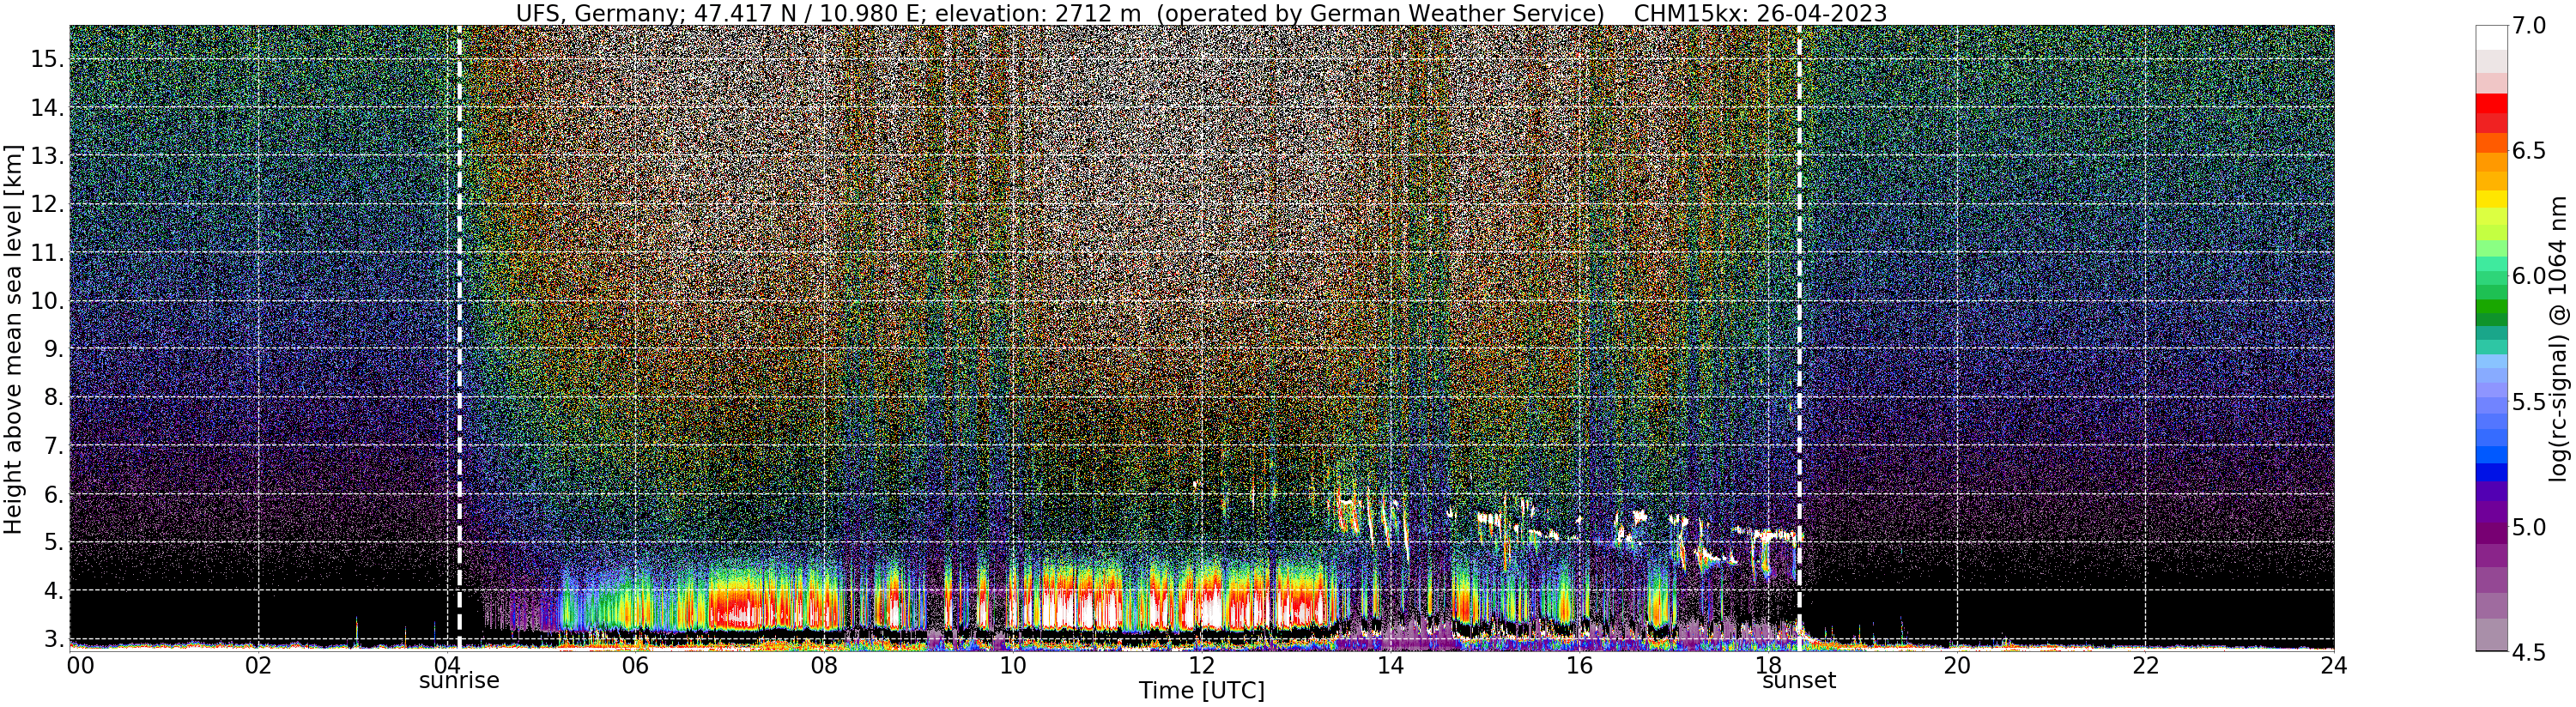The image size is (2576, 707).
Task: Click the x-axis tick label '10'
Action: 1013,665
